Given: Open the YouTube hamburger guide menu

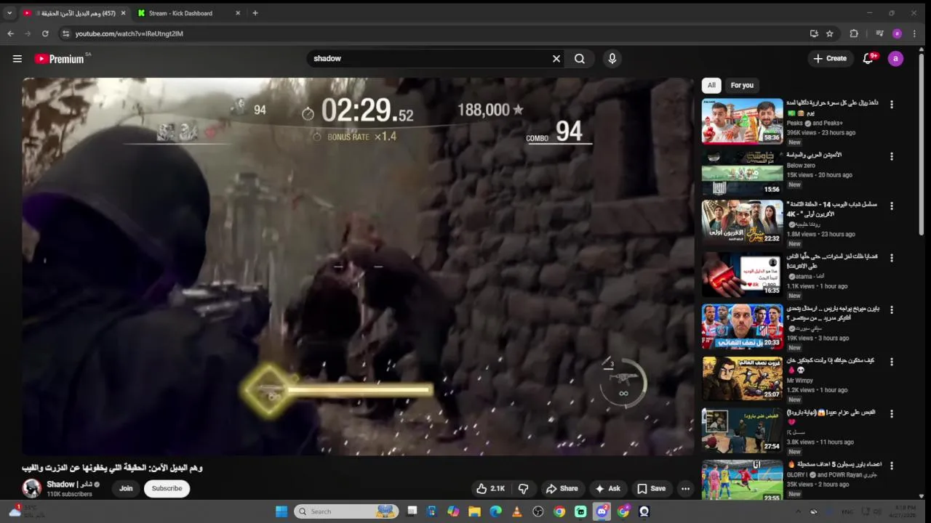Looking at the screenshot, I should (x=17, y=59).
